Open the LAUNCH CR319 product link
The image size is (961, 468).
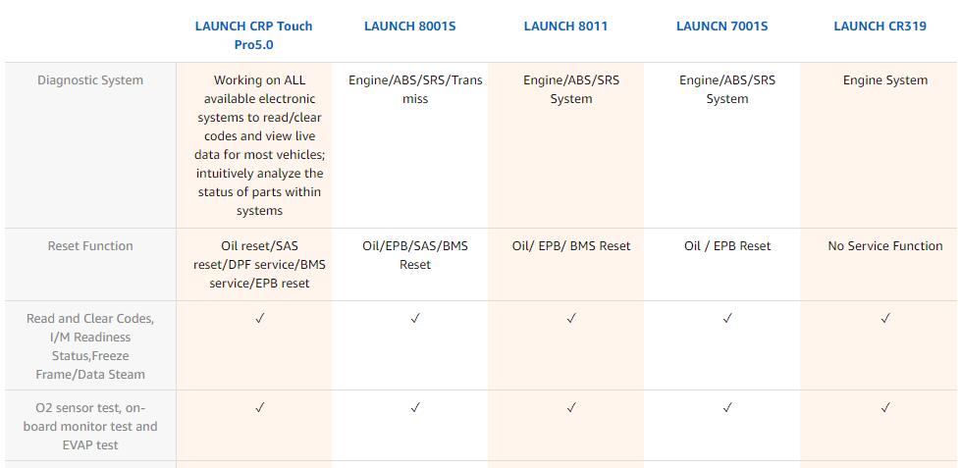point(881,26)
